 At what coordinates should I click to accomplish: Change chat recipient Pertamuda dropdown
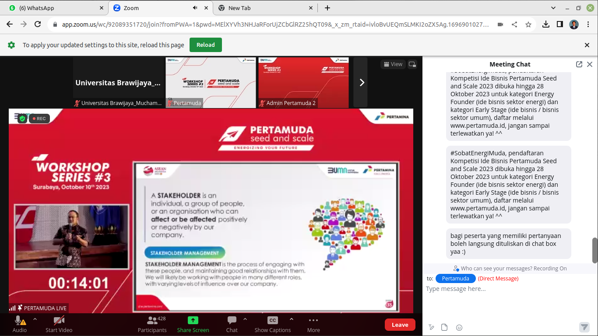pyautogui.click(x=455, y=278)
